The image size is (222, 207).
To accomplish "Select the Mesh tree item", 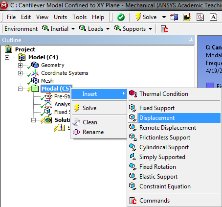I will (x=47, y=81).
